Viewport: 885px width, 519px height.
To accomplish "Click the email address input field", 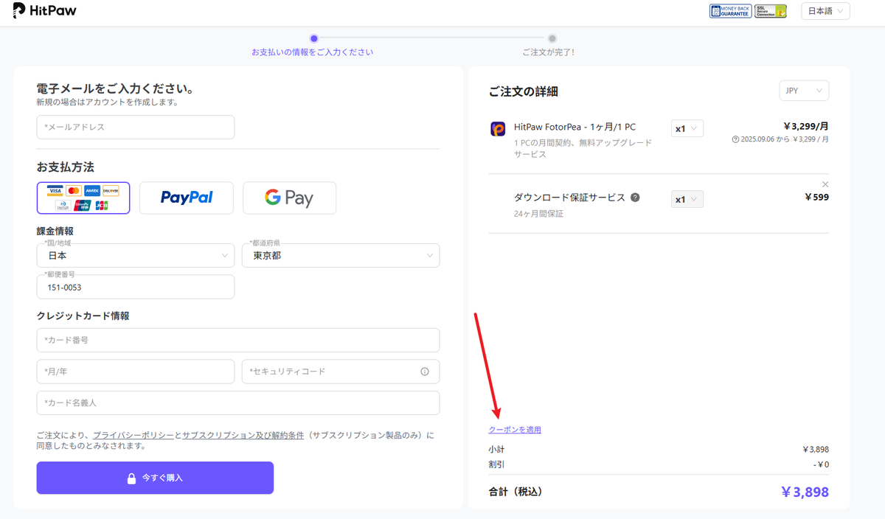I will pyautogui.click(x=136, y=127).
